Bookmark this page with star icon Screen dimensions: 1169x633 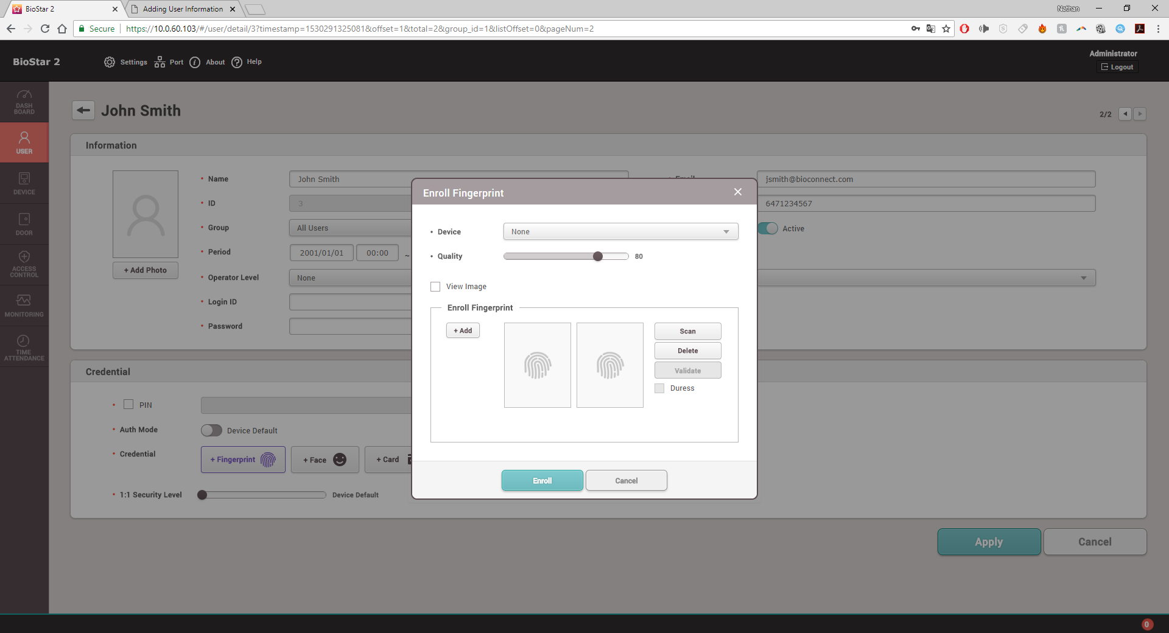click(x=946, y=29)
